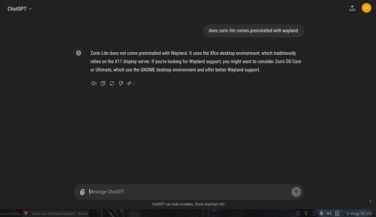Switch to Zorin Lite Wayland Support Brave window
The height and width of the screenshot is (217, 376).
pos(56,213)
